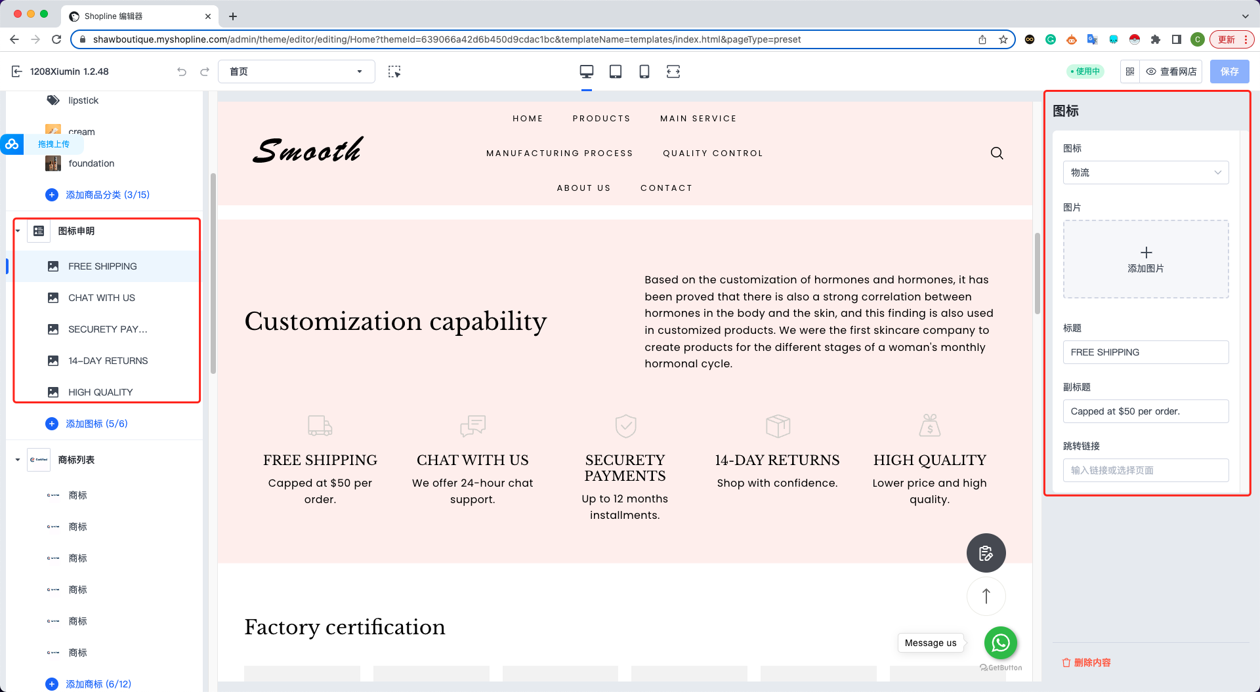Open the 物流 icon dropdown
Viewport: 1260px width, 692px height.
(x=1145, y=173)
